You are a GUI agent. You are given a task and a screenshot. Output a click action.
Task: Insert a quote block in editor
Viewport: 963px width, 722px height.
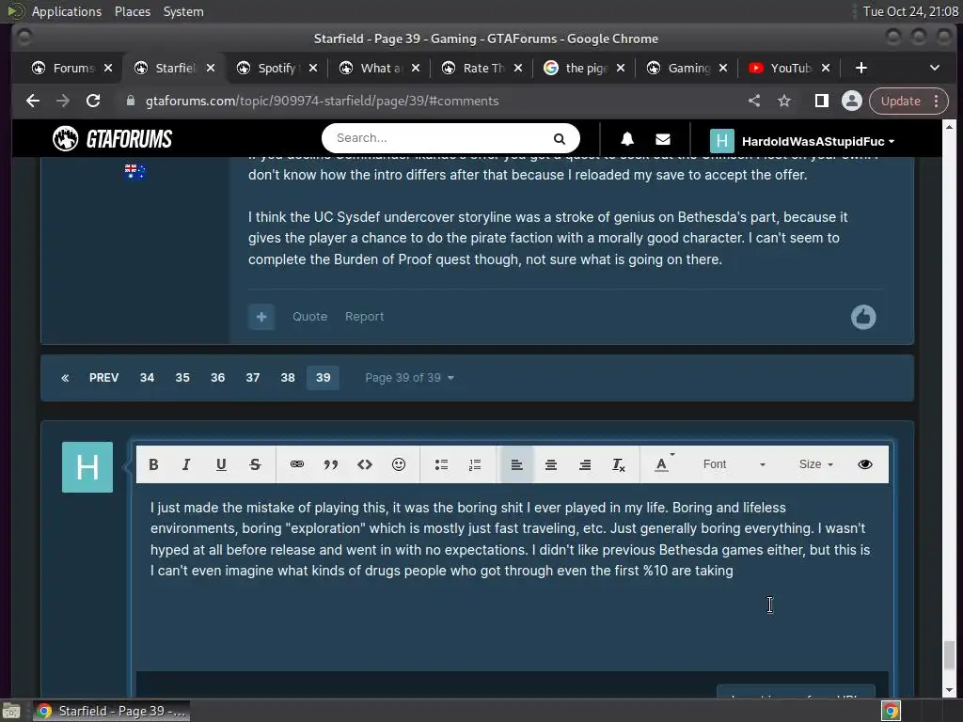tap(331, 464)
